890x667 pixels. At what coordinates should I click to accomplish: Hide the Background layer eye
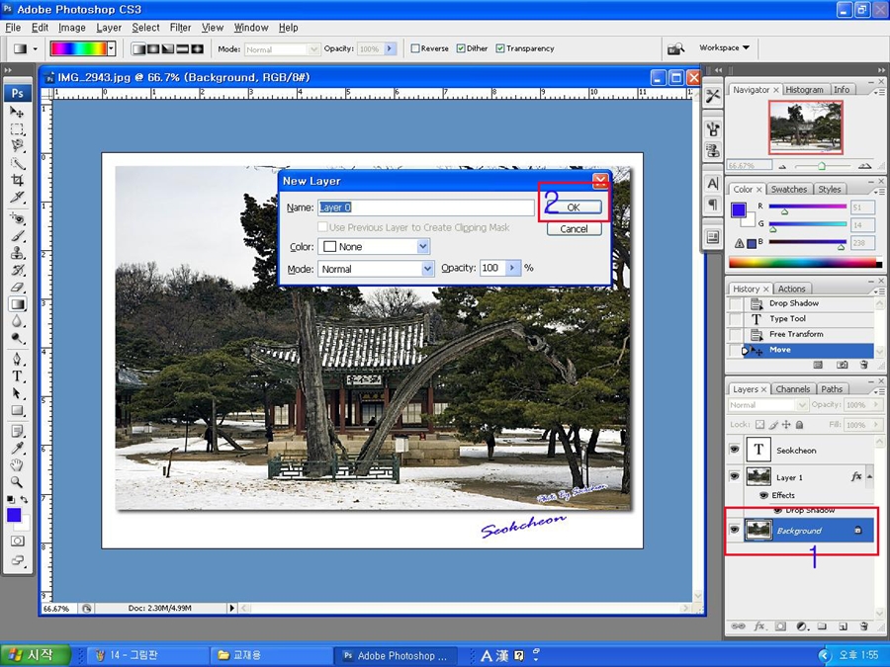[x=735, y=530]
